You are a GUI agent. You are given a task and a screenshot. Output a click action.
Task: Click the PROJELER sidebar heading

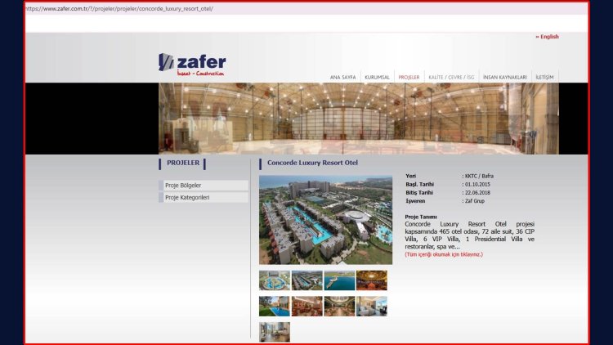tap(183, 164)
